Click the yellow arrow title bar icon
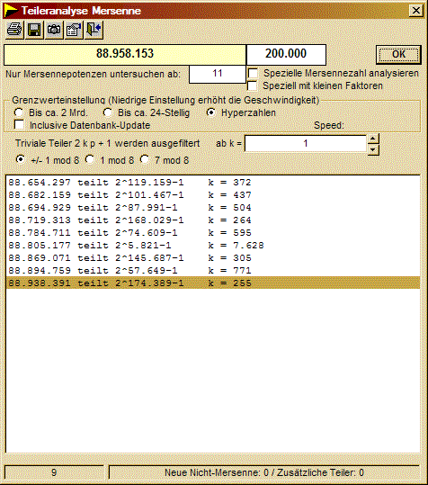428x485 pixels. tap(11, 11)
